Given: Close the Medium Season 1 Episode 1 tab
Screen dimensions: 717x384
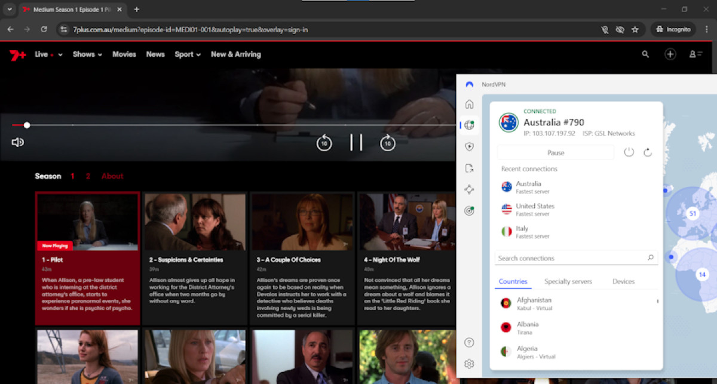Looking at the screenshot, I should (119, 10).
